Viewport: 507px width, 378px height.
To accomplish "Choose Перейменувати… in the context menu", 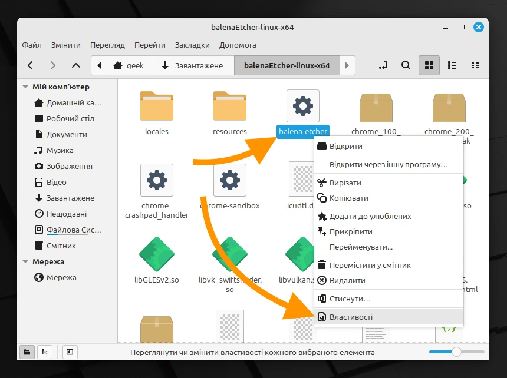I will (x=389, y=247).
